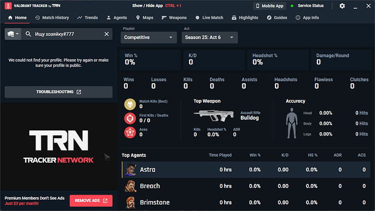Click the Tracker Network ad banner

(59, 147)
